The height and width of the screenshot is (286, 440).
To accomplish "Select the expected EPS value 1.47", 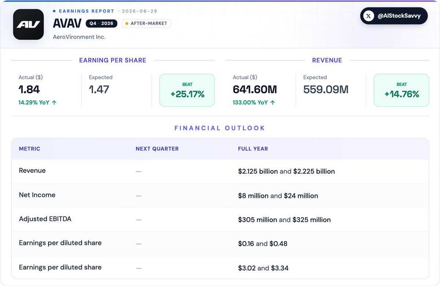I will tap(99, 89).
